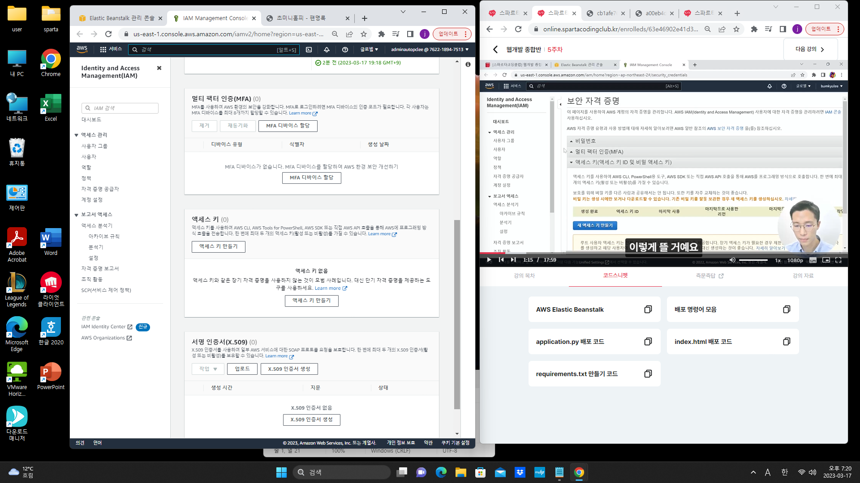The image size is (860, 483).
Task: Select 강의 자료 tab
Action: 803,276
